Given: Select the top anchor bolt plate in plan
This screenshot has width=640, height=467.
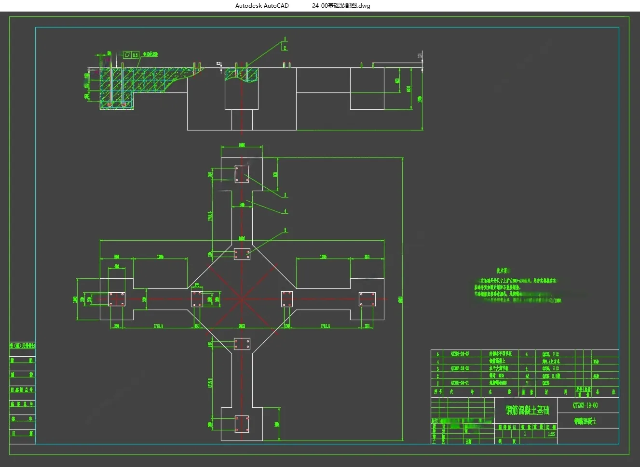Looking at the screenshot, I should click(x=242, y=174).
